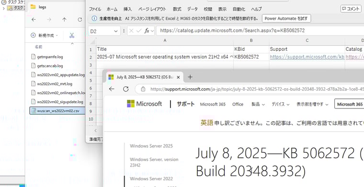
Task: Select cell A1 containing Title
Action: pyautogui.click(x=165, y=49)
